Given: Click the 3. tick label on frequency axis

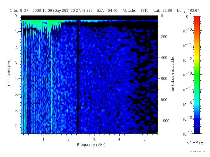Looking at the screenshot, I should (94, 139).
